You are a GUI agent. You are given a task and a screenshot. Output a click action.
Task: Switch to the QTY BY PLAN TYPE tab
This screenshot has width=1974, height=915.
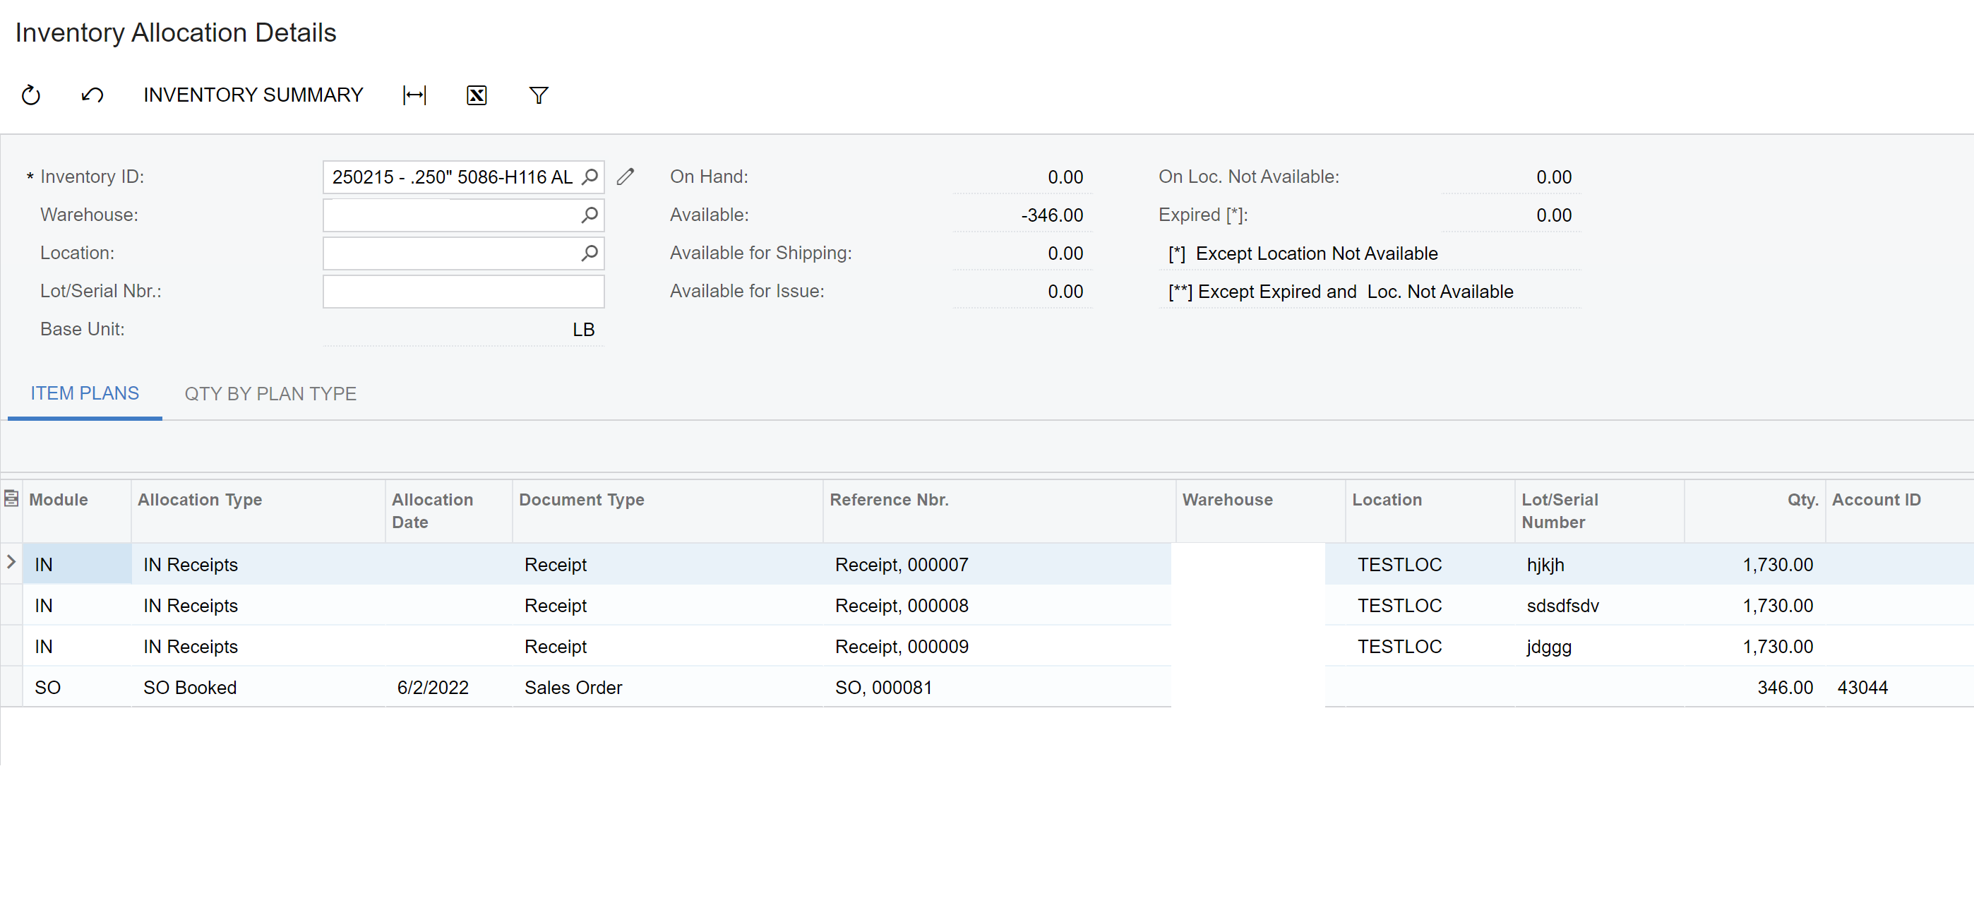(270, 394)
